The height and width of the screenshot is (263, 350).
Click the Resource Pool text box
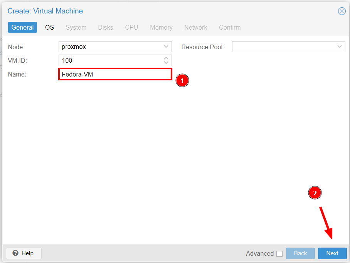[x=283, y=47]
